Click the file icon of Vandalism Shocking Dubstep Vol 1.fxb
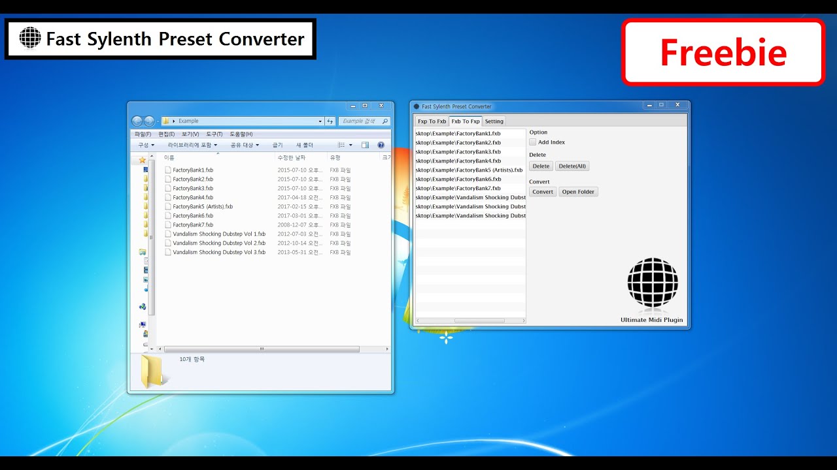This screenshot has height=470, width=837. [x=168, y=234]
